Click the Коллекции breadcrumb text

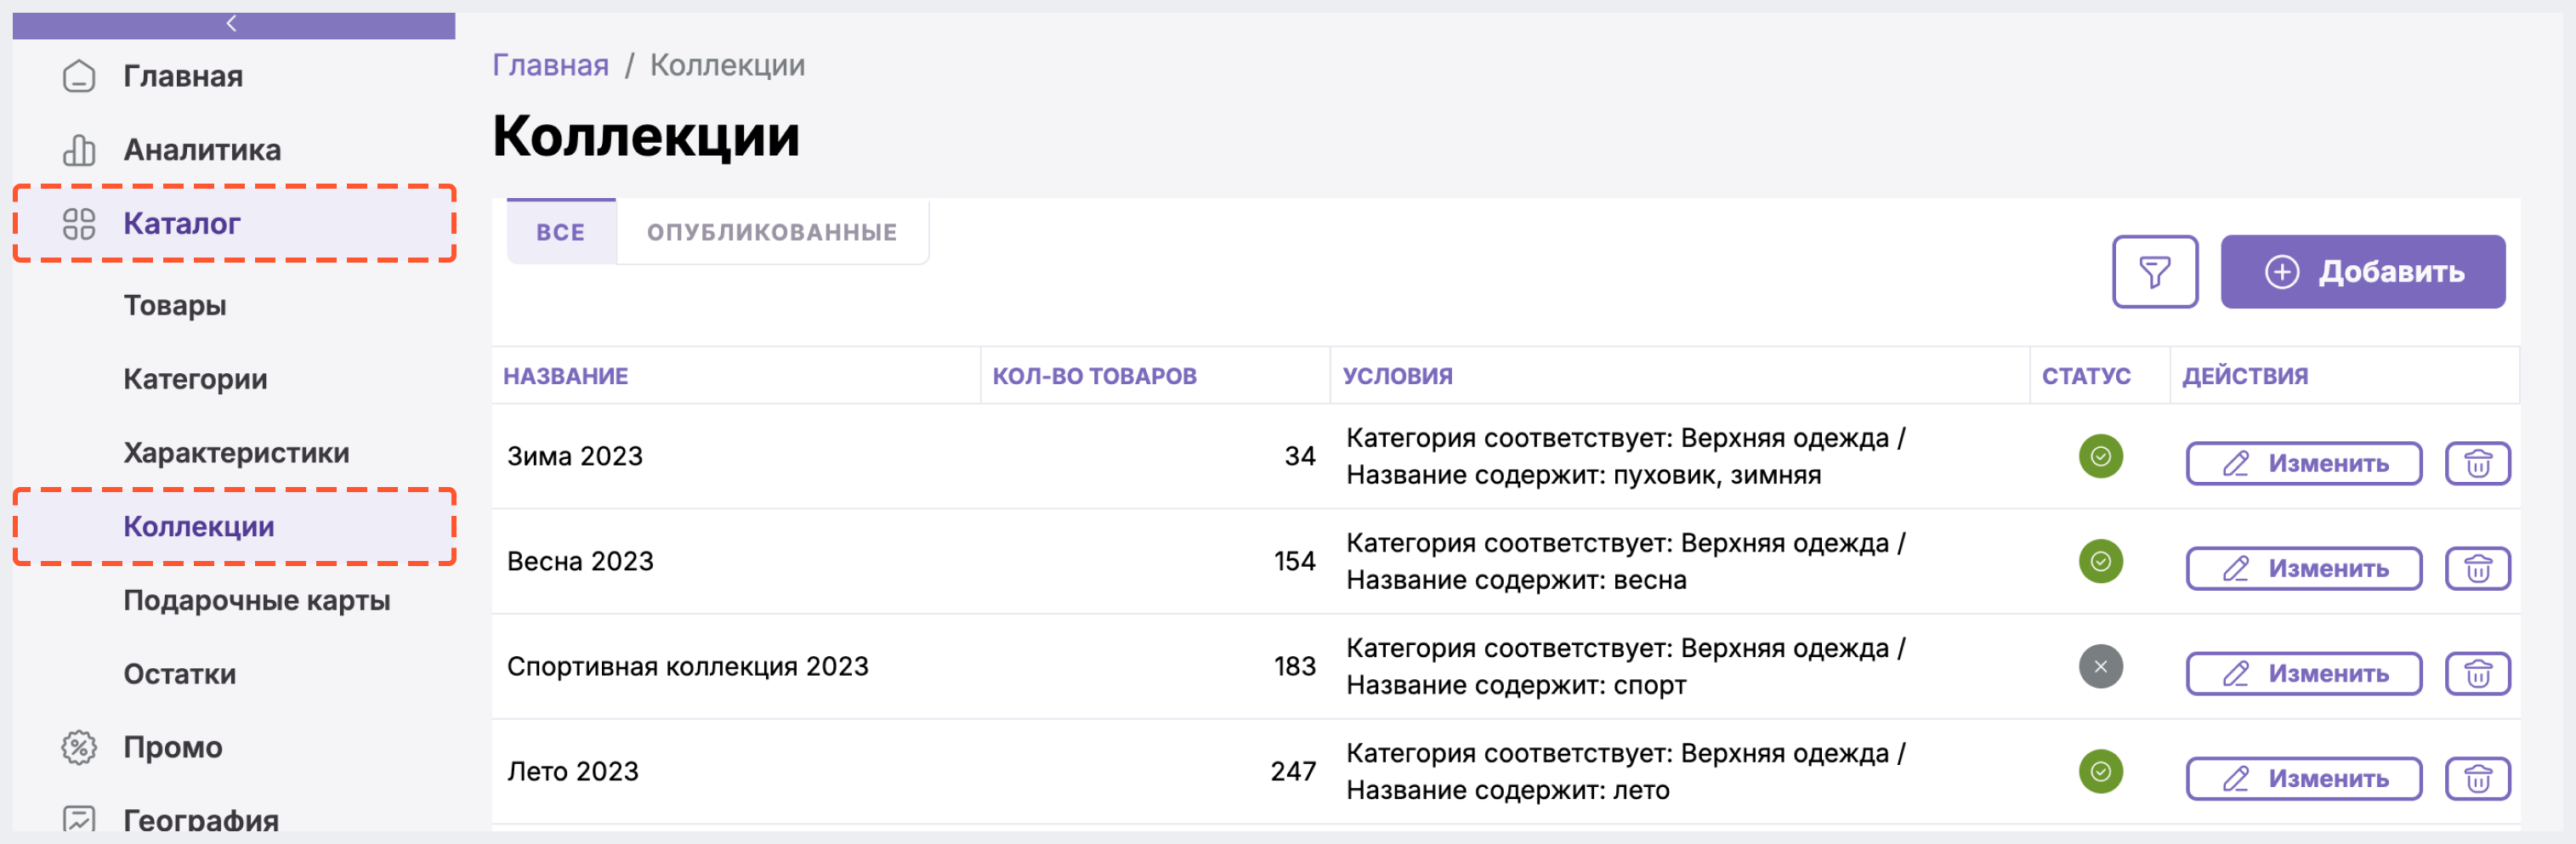point(727,65)
